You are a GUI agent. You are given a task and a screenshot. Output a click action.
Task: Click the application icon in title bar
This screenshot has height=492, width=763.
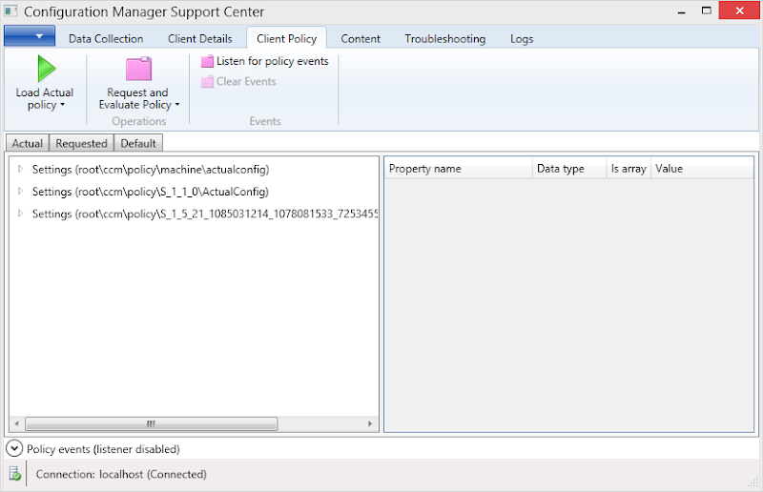11,10
